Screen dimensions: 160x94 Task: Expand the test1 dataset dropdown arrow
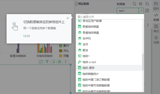tap(141, 11)
